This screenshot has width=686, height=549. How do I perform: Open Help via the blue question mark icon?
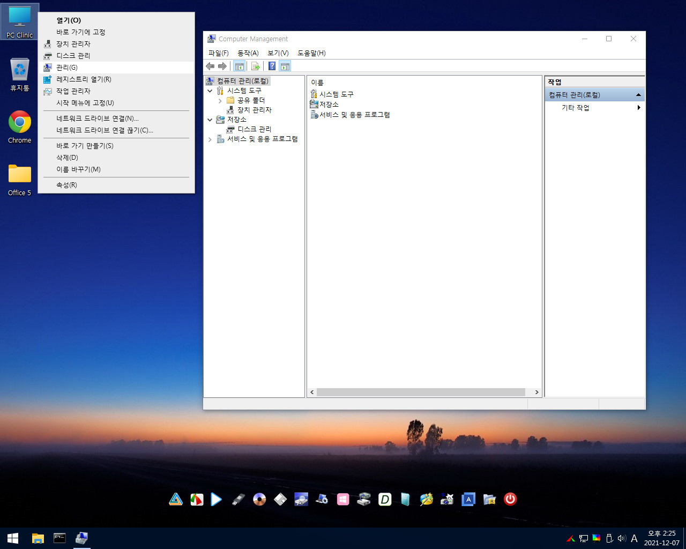[x=272, y=66]
